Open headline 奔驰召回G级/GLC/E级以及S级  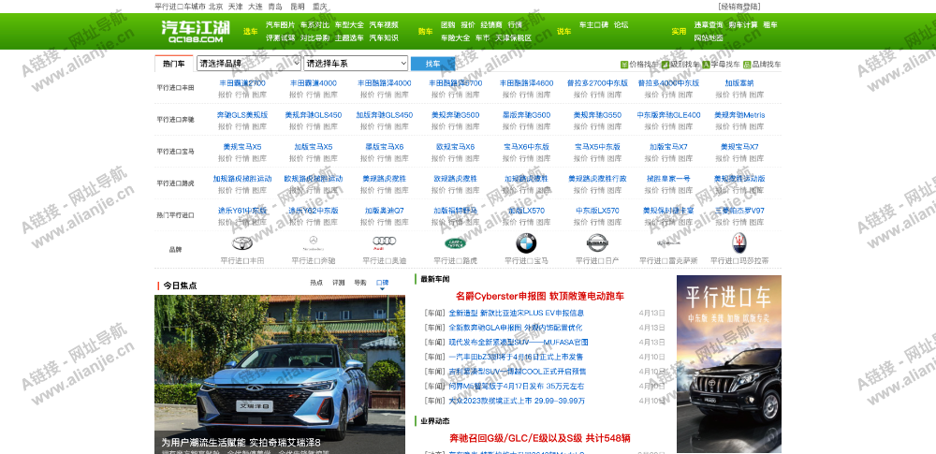pyautogui.click(x=540, y=438)
